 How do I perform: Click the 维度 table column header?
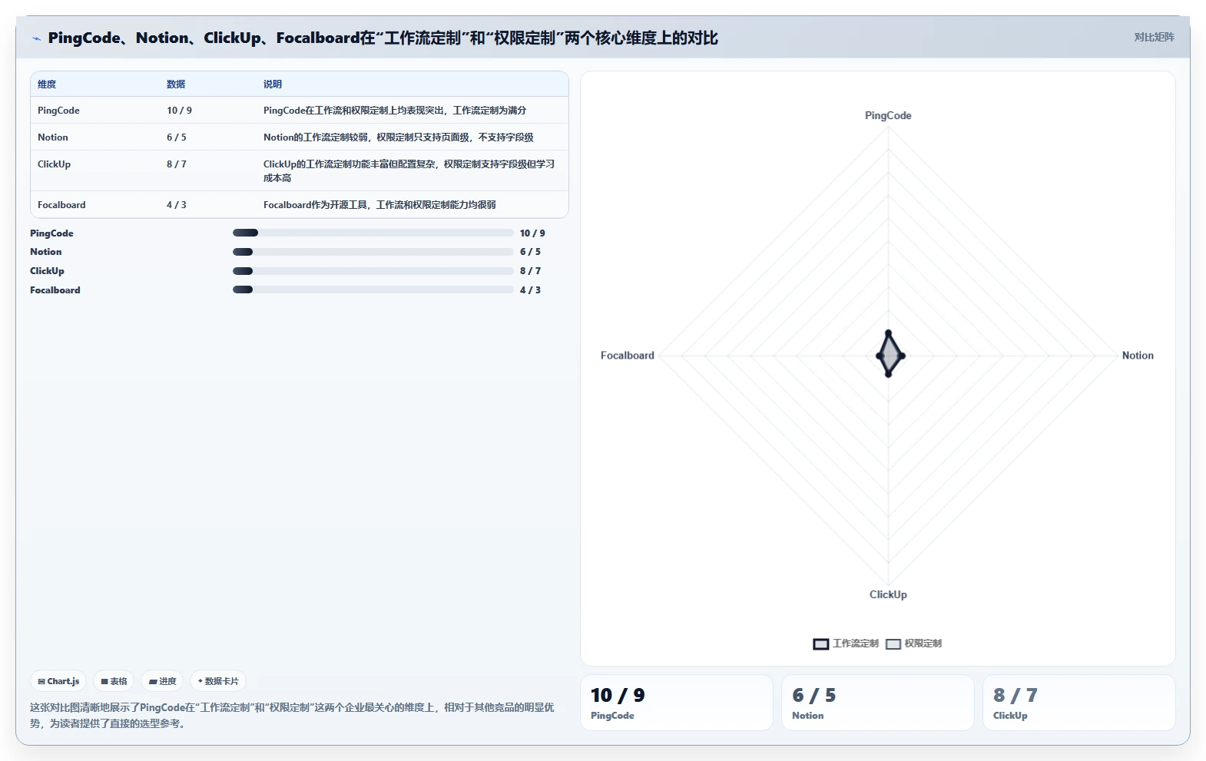point(47,84)
